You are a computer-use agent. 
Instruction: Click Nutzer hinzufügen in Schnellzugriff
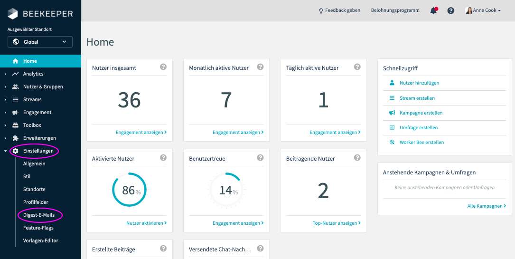click(419, 83)
